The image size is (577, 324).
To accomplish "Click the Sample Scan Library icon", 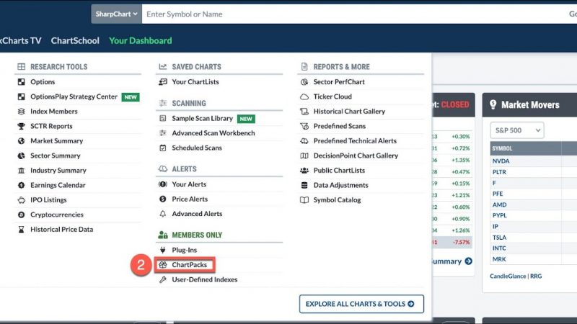I will (163, 118).
